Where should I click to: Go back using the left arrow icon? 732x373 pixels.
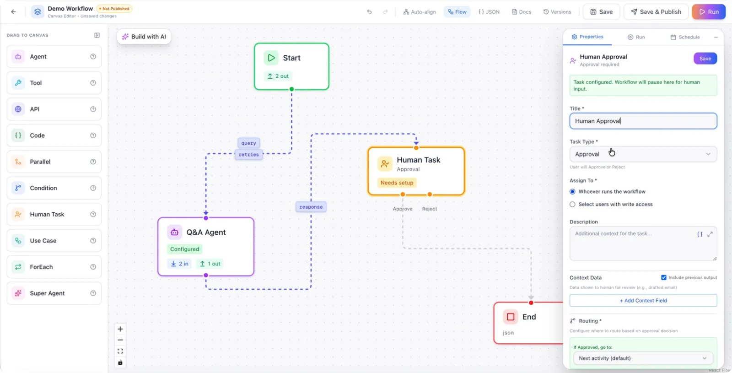(13, 12)
